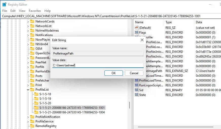Expand the ProfileNotification key
This screenshot has height=129, width=221.
pos(28,117)
